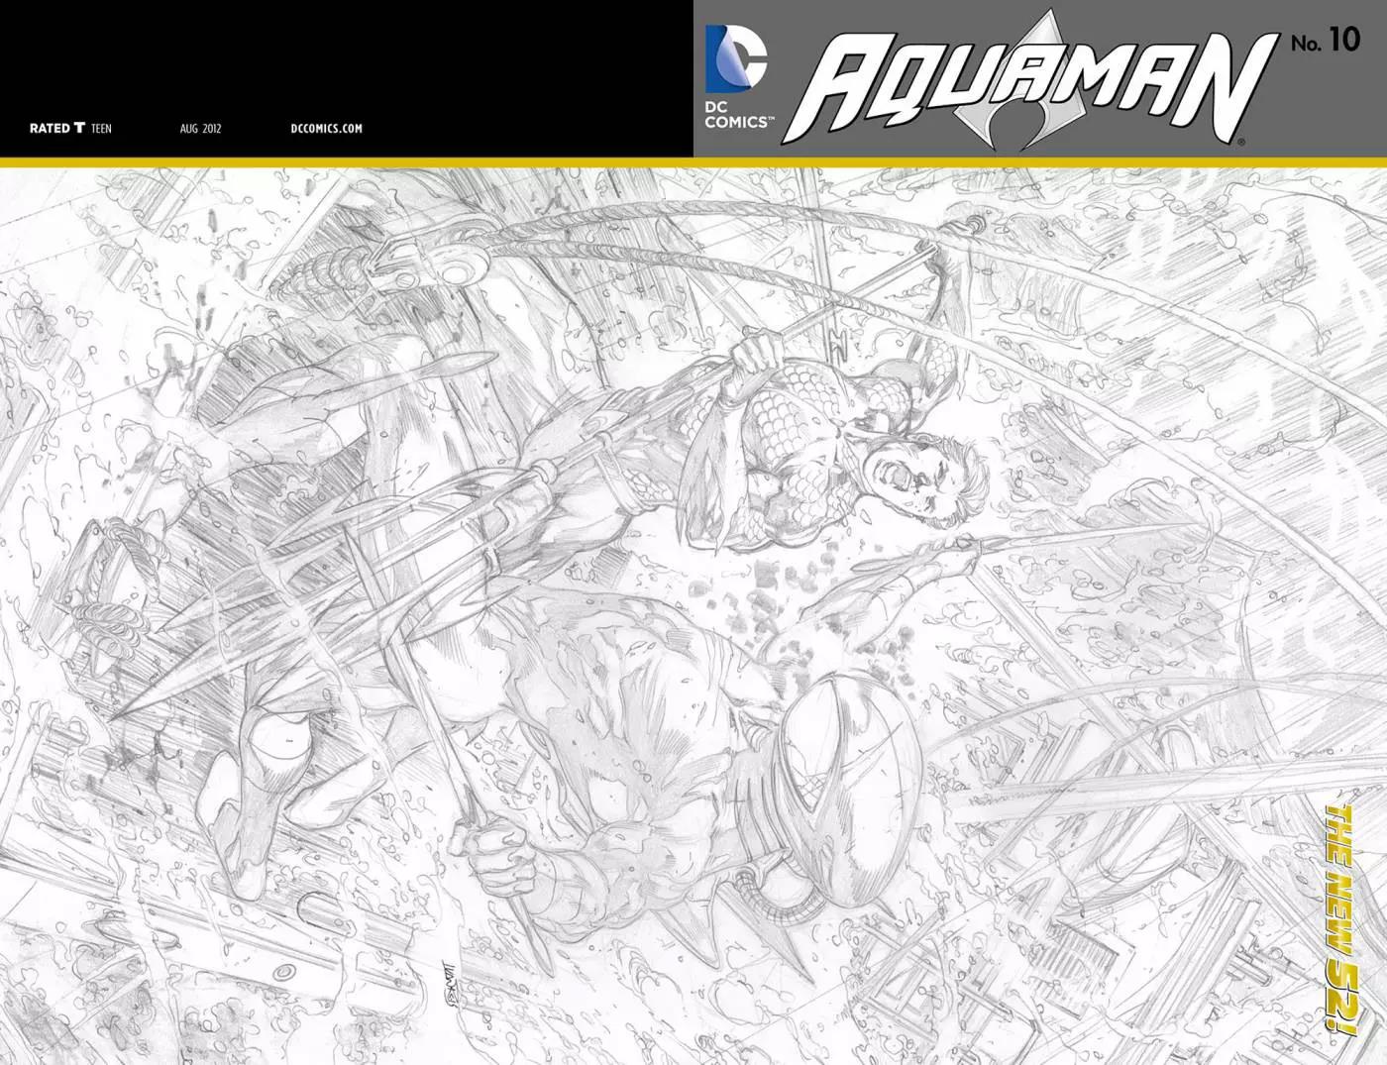The width and height of the screenshot is (1387, 1065).
Task: Click Aquaman's hand gripping the rope
Action: point(755,355)
